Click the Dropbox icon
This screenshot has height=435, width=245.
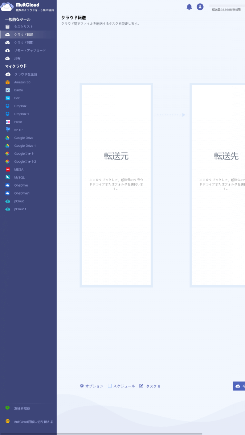click(x=7, y=106)
